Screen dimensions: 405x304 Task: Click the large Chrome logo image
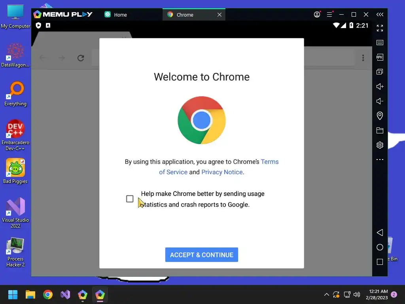201,120
